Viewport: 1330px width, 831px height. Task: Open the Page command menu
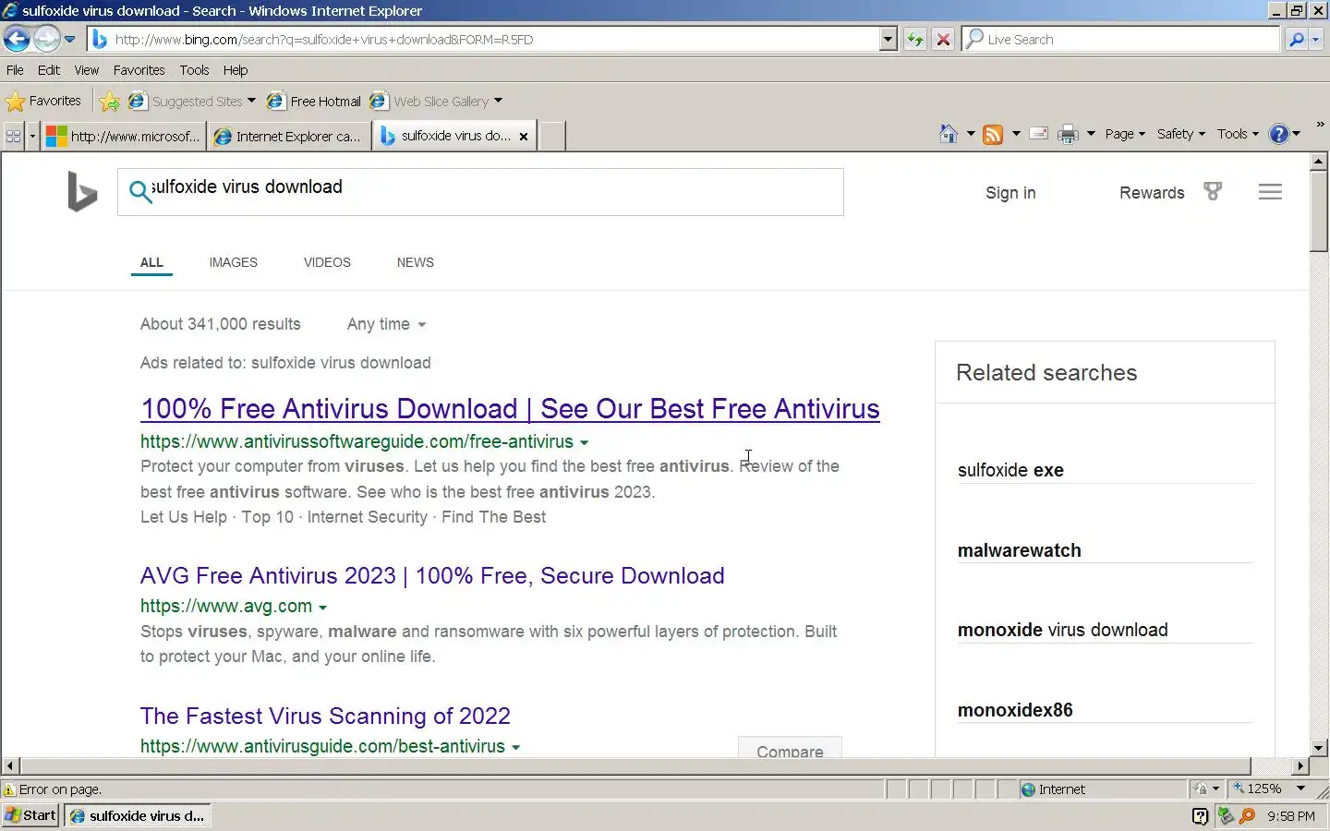pyautogui.click(x=1125, y=134)
